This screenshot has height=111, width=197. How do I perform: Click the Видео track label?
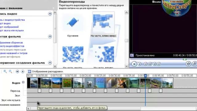16,83
